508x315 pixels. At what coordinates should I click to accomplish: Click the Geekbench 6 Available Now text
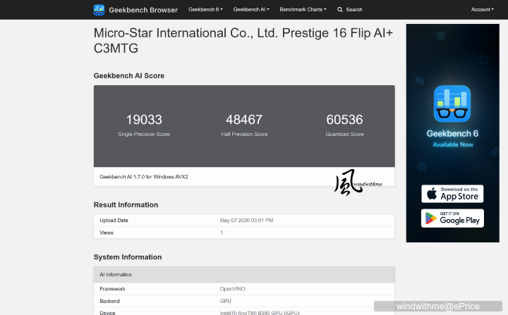click(452, 139)
